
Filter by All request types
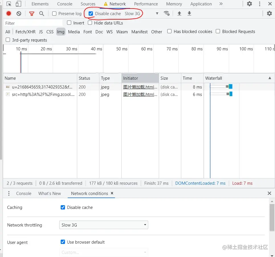8,32
